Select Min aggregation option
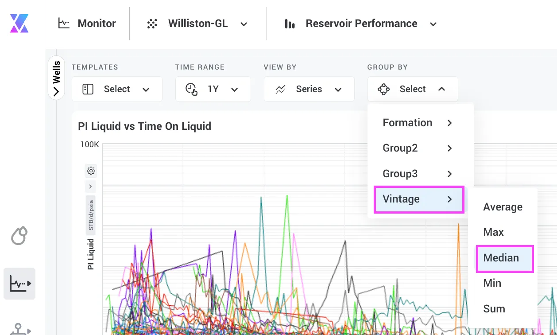557x335 pixels. tap(503, 283)
